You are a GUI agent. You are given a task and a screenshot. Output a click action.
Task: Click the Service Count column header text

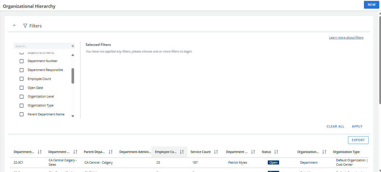coord(201,152)
